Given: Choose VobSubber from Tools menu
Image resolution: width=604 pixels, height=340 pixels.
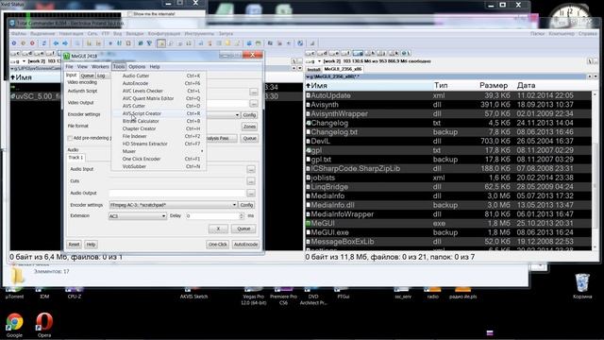Looking at the screenshot, I should tap(159, 166).
